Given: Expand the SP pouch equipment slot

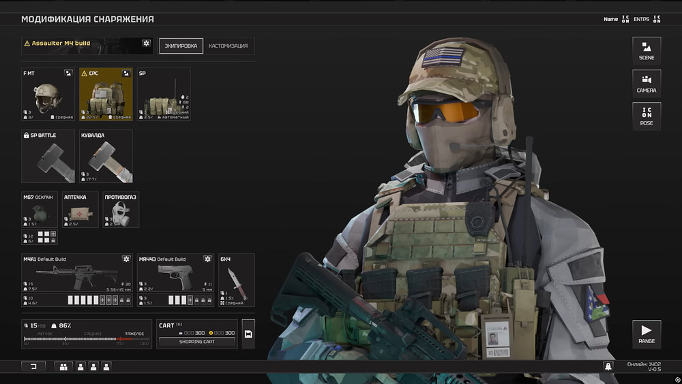Looking at the screenshot, I should click(x=164, y=94).
